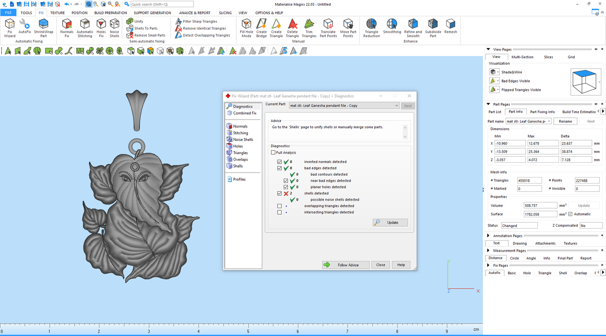
Task: Click the Update diagnostics button
Action: pyautogui.click(x=390, y=222)
